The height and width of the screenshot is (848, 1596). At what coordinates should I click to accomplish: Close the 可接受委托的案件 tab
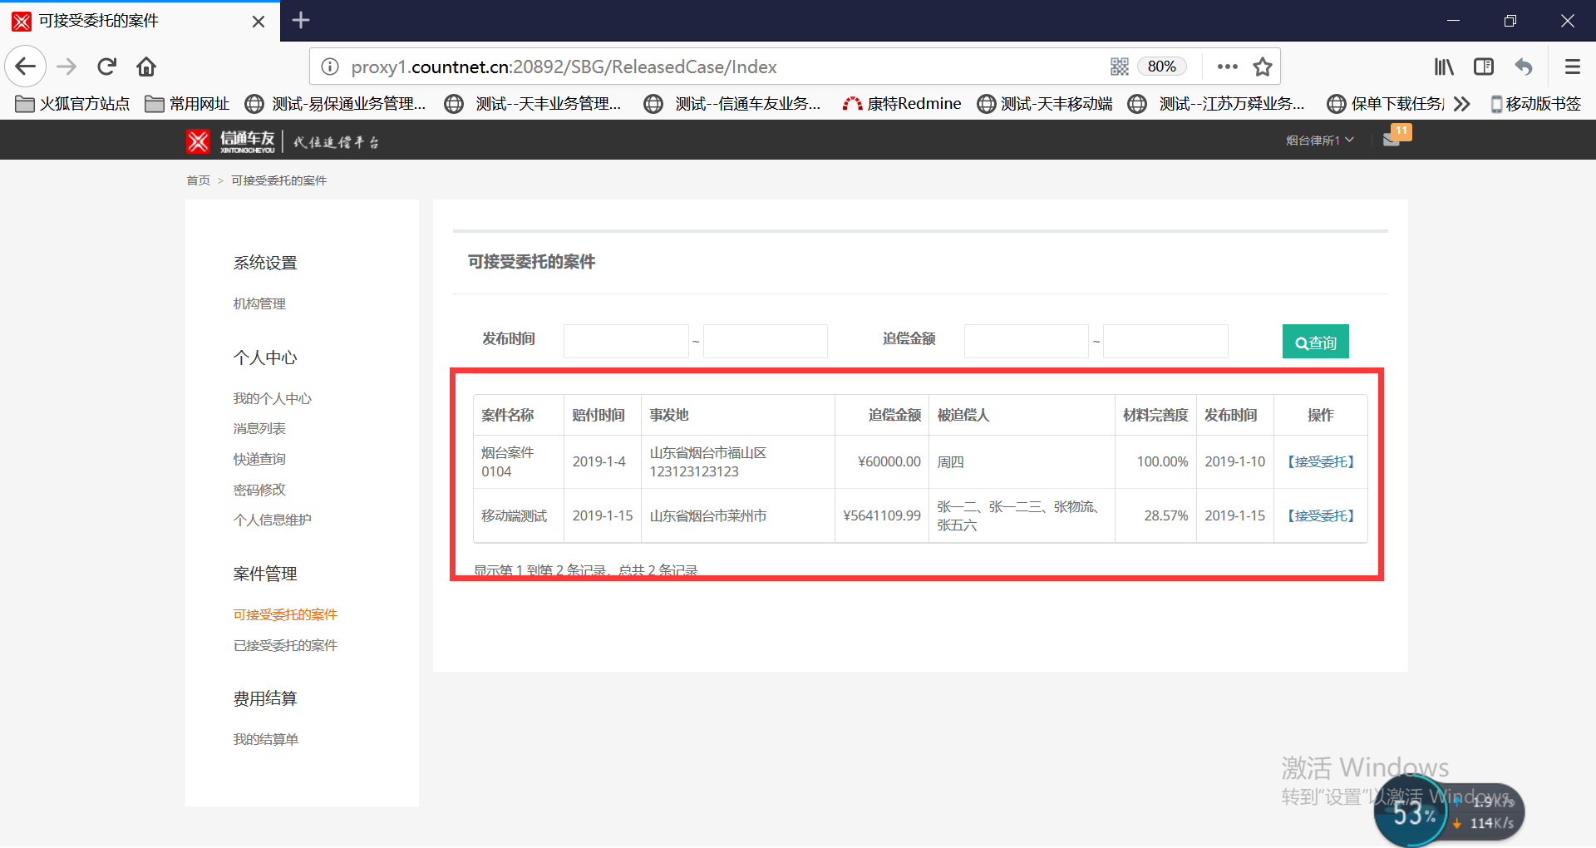click(x=259, y=21)
